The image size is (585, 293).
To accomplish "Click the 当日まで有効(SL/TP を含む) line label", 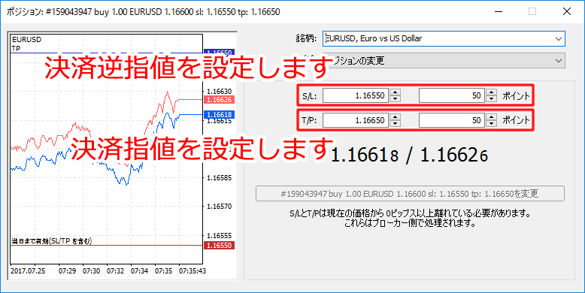I will click(x=52, y=241).
